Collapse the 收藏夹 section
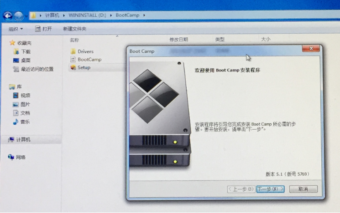Screen dimensions: 340x213 tap(24, 43)
